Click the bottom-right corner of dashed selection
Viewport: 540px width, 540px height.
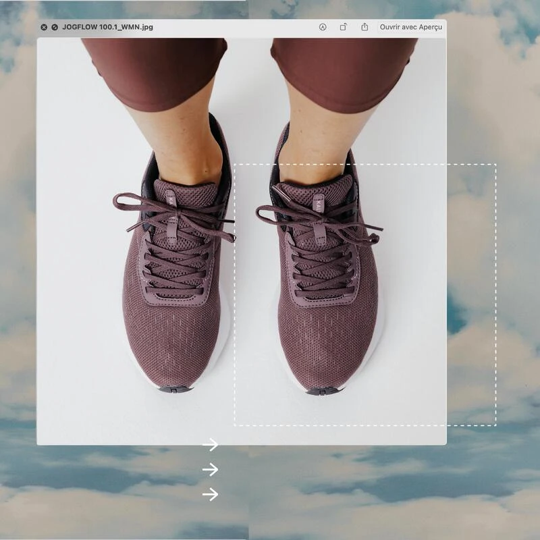496,425
